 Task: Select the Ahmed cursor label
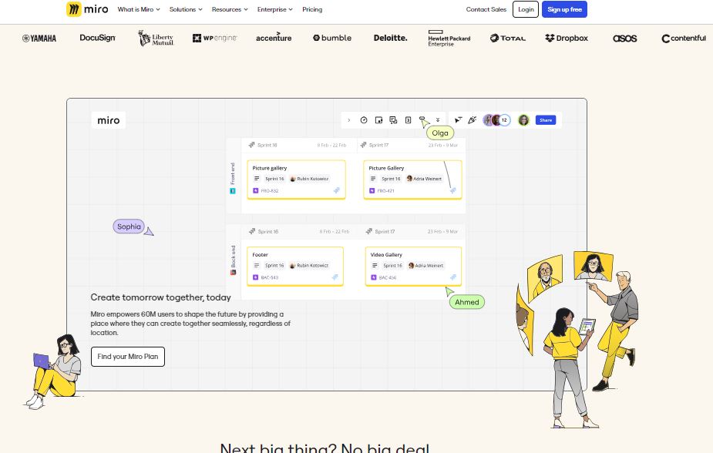tap(467, 302)
